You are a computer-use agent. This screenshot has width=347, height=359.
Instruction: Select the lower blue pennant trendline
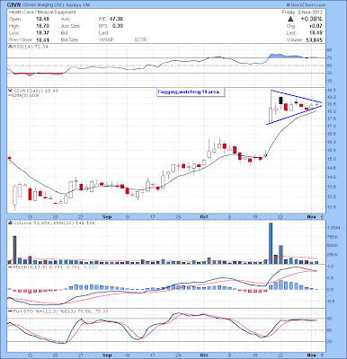294,114
